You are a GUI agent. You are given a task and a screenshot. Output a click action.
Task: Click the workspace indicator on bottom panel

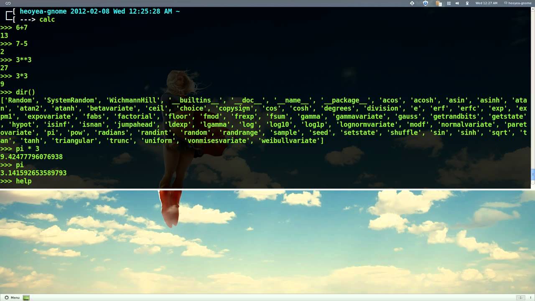[x=520, y=298]
